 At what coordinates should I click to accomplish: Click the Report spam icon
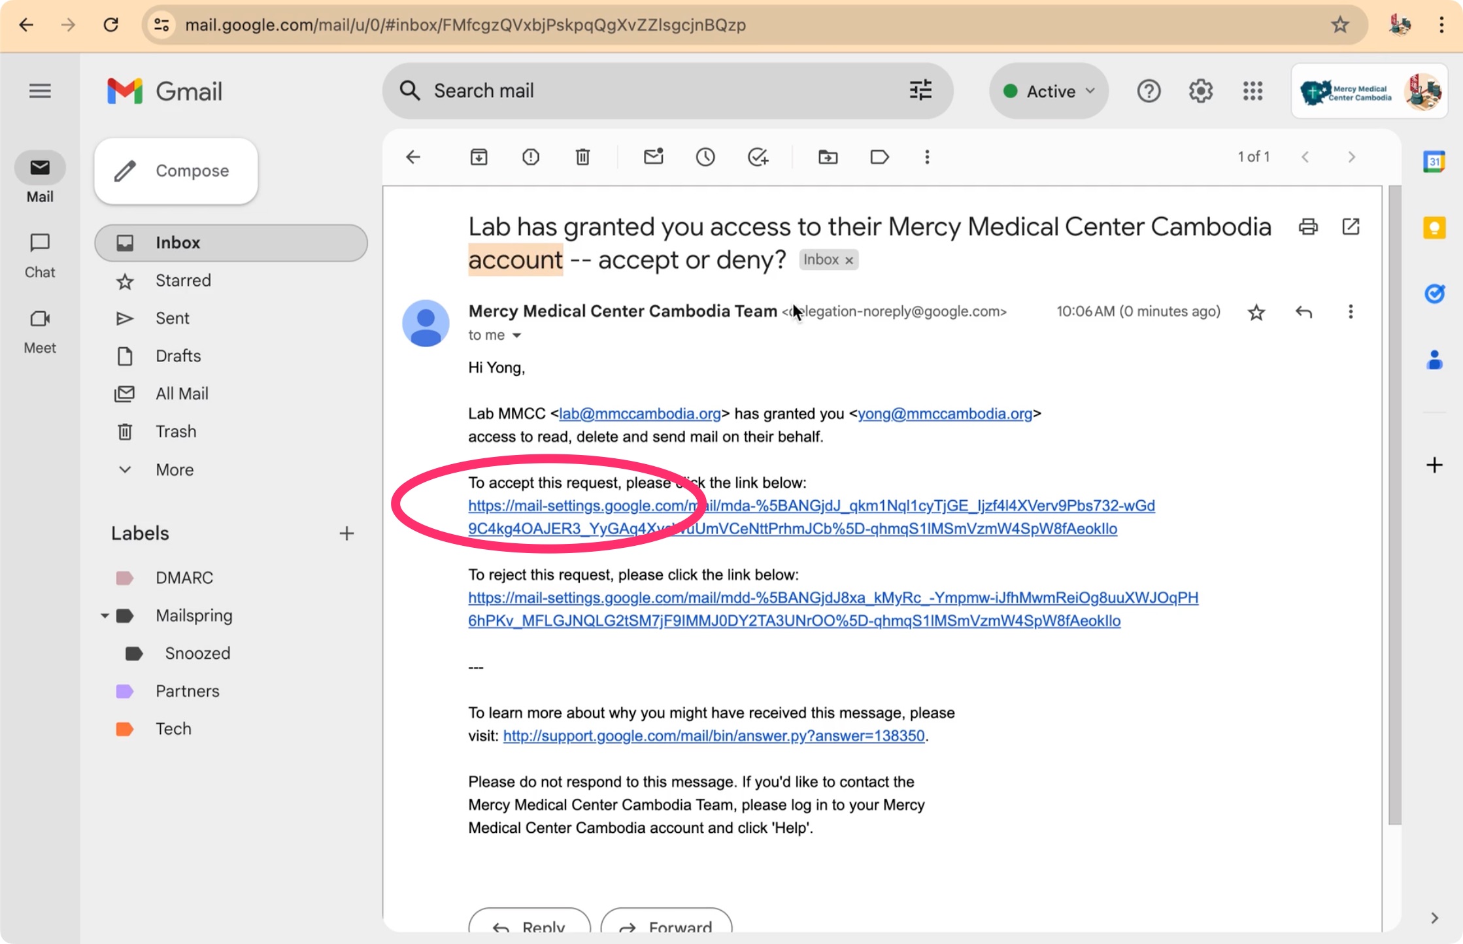pyautogui.click(x=530, y=157)
